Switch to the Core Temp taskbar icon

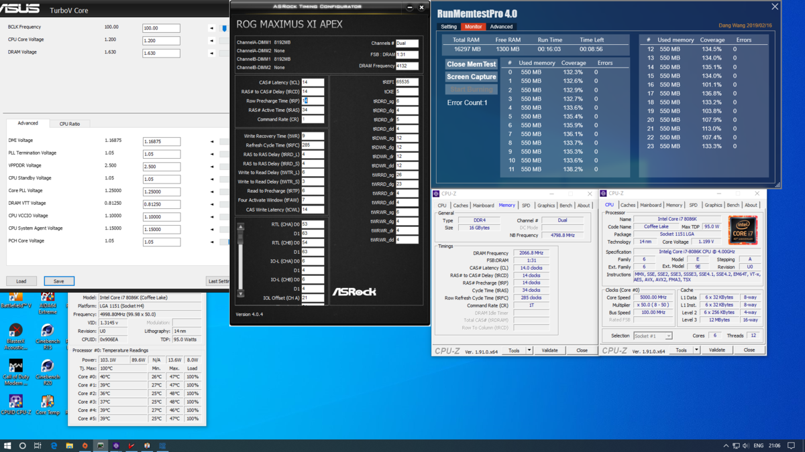(x=147, y=445)
